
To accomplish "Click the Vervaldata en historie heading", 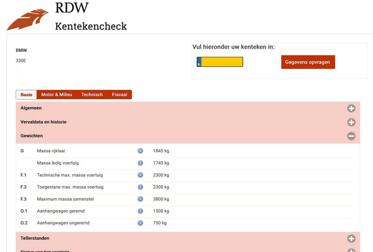I will 43,122.
